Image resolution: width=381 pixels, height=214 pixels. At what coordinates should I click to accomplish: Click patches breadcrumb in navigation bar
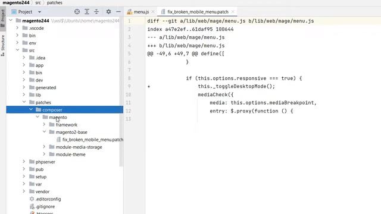54,2
